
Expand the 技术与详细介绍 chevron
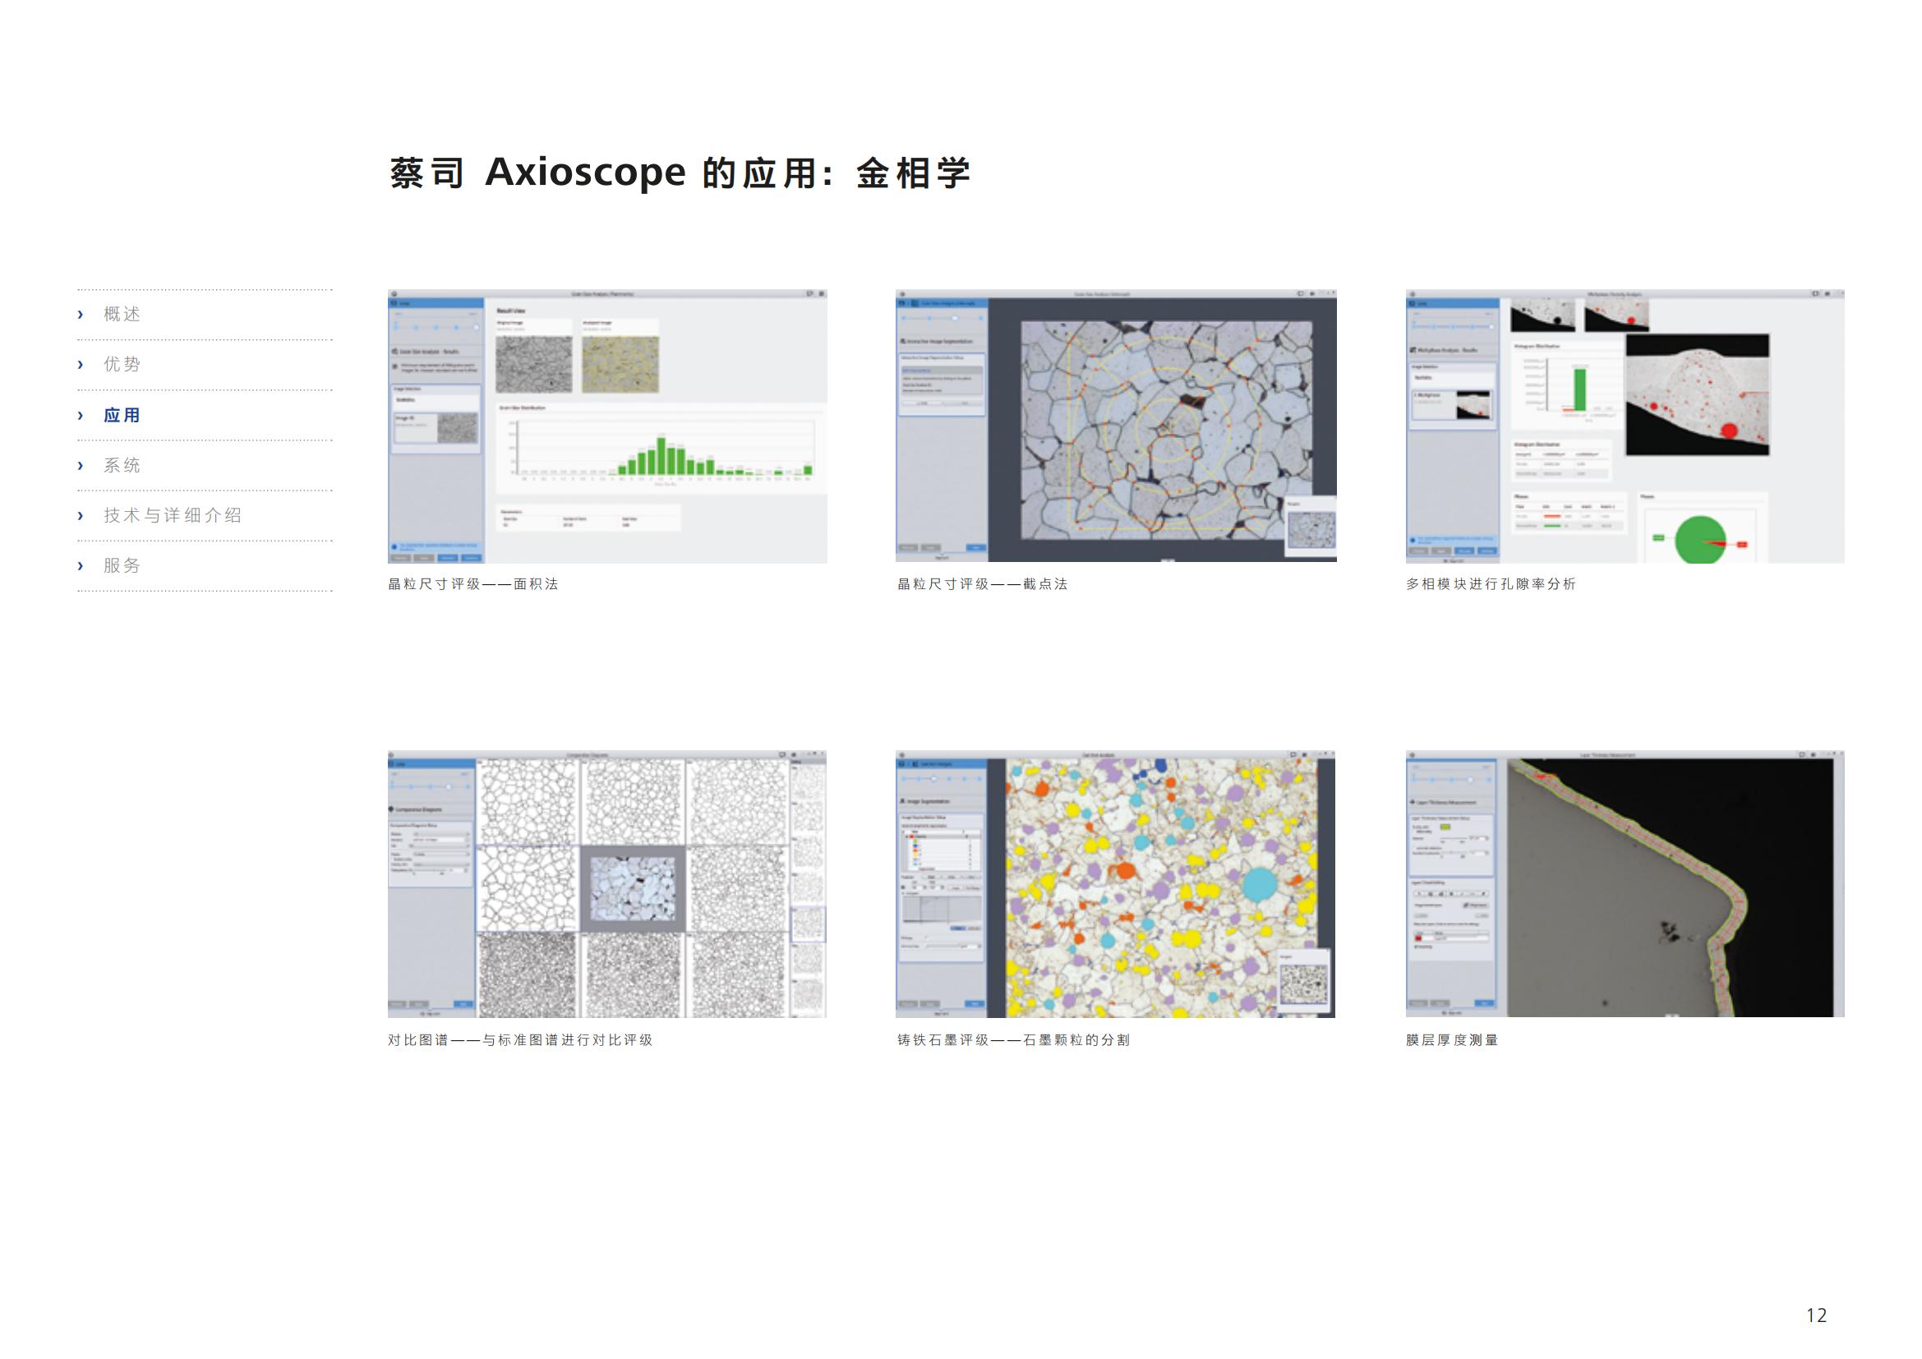coord(81,515)
